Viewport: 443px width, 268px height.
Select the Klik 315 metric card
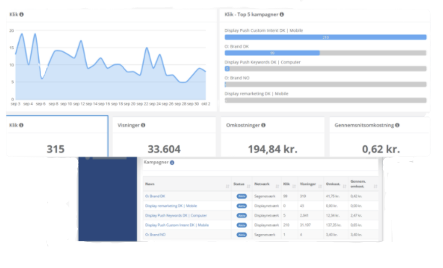tap(57, 136)
